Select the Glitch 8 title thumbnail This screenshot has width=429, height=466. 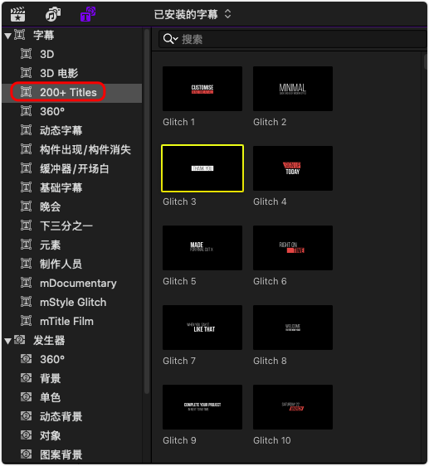293,328
